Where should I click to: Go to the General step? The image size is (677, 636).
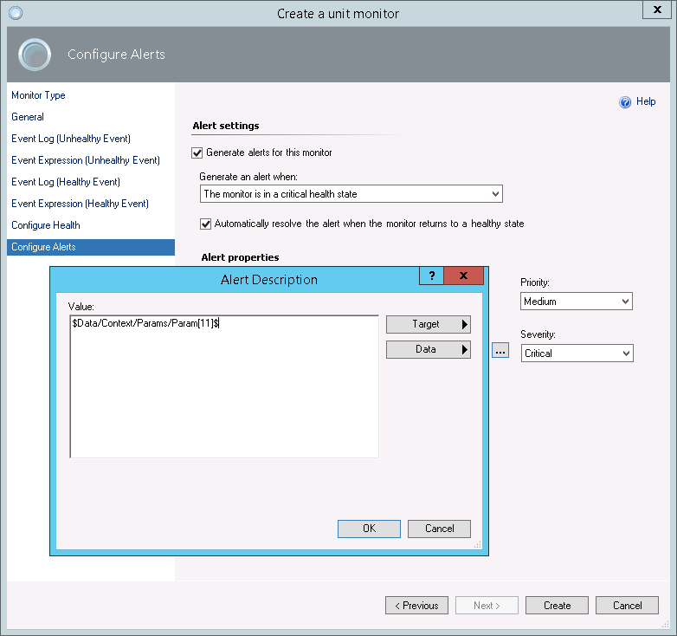(28, 117)
